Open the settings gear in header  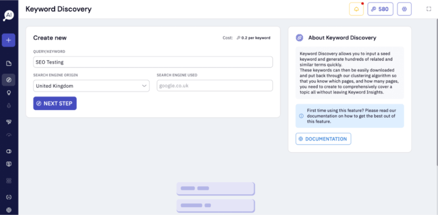pos(404,9)
